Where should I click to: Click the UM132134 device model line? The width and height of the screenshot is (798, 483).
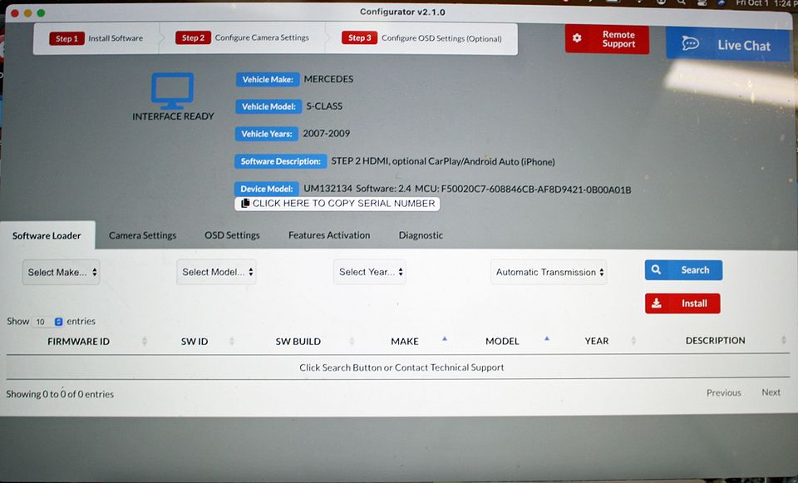click(x=467, y=189)
